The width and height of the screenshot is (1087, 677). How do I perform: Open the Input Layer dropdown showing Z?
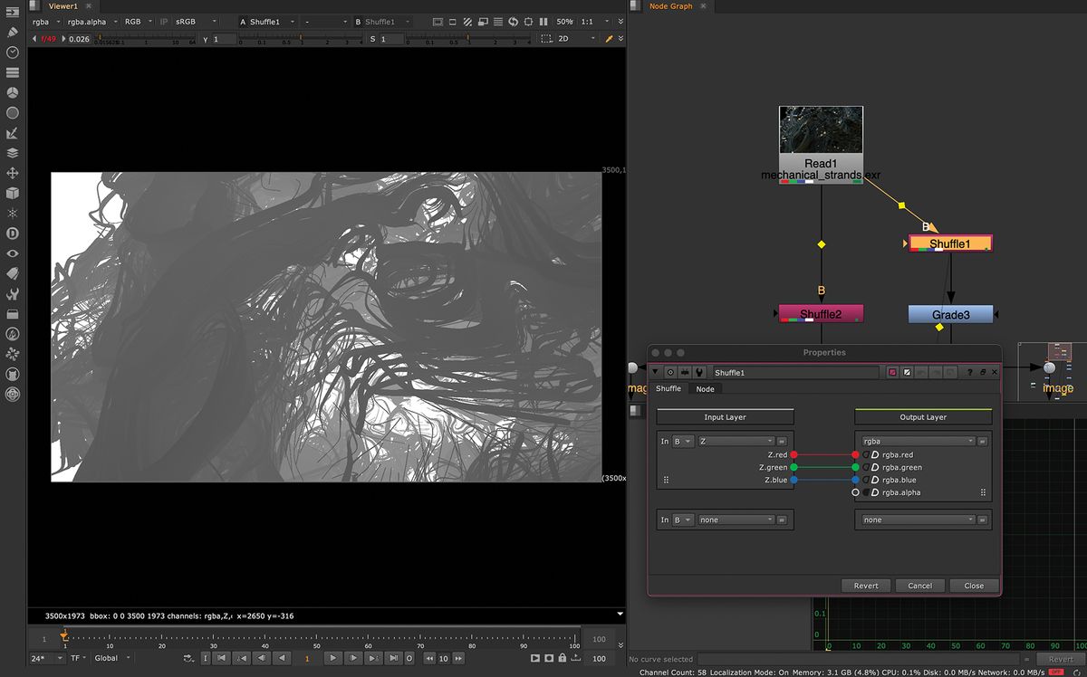coord(734,441)
